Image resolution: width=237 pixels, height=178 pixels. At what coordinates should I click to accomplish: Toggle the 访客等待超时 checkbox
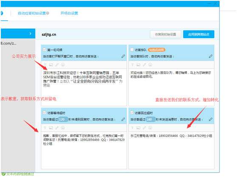click(x=45, y=113)
